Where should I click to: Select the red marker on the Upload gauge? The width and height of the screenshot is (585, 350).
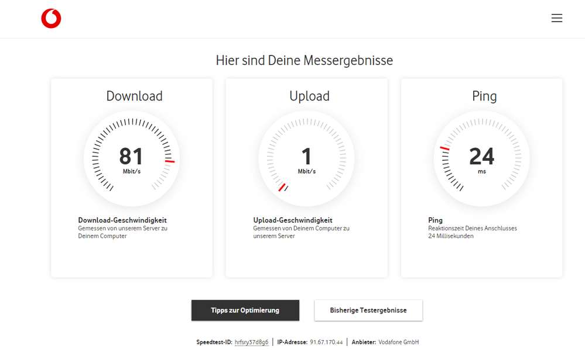tap(283, 187)
